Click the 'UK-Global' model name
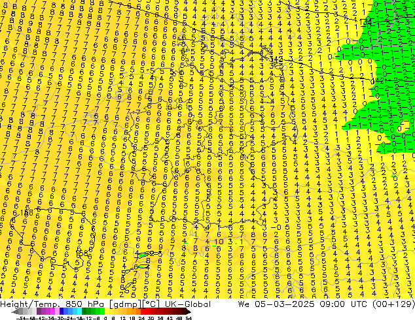 point(188,304)
